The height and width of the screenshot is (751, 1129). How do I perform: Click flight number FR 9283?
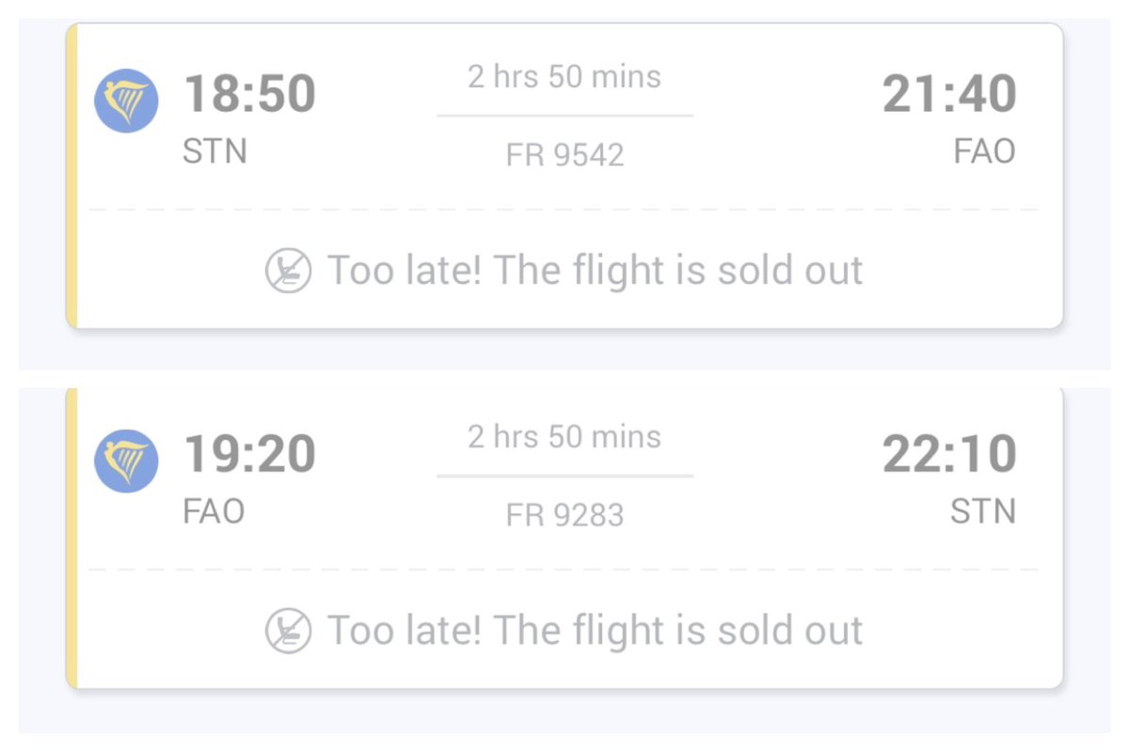point(564,515)
